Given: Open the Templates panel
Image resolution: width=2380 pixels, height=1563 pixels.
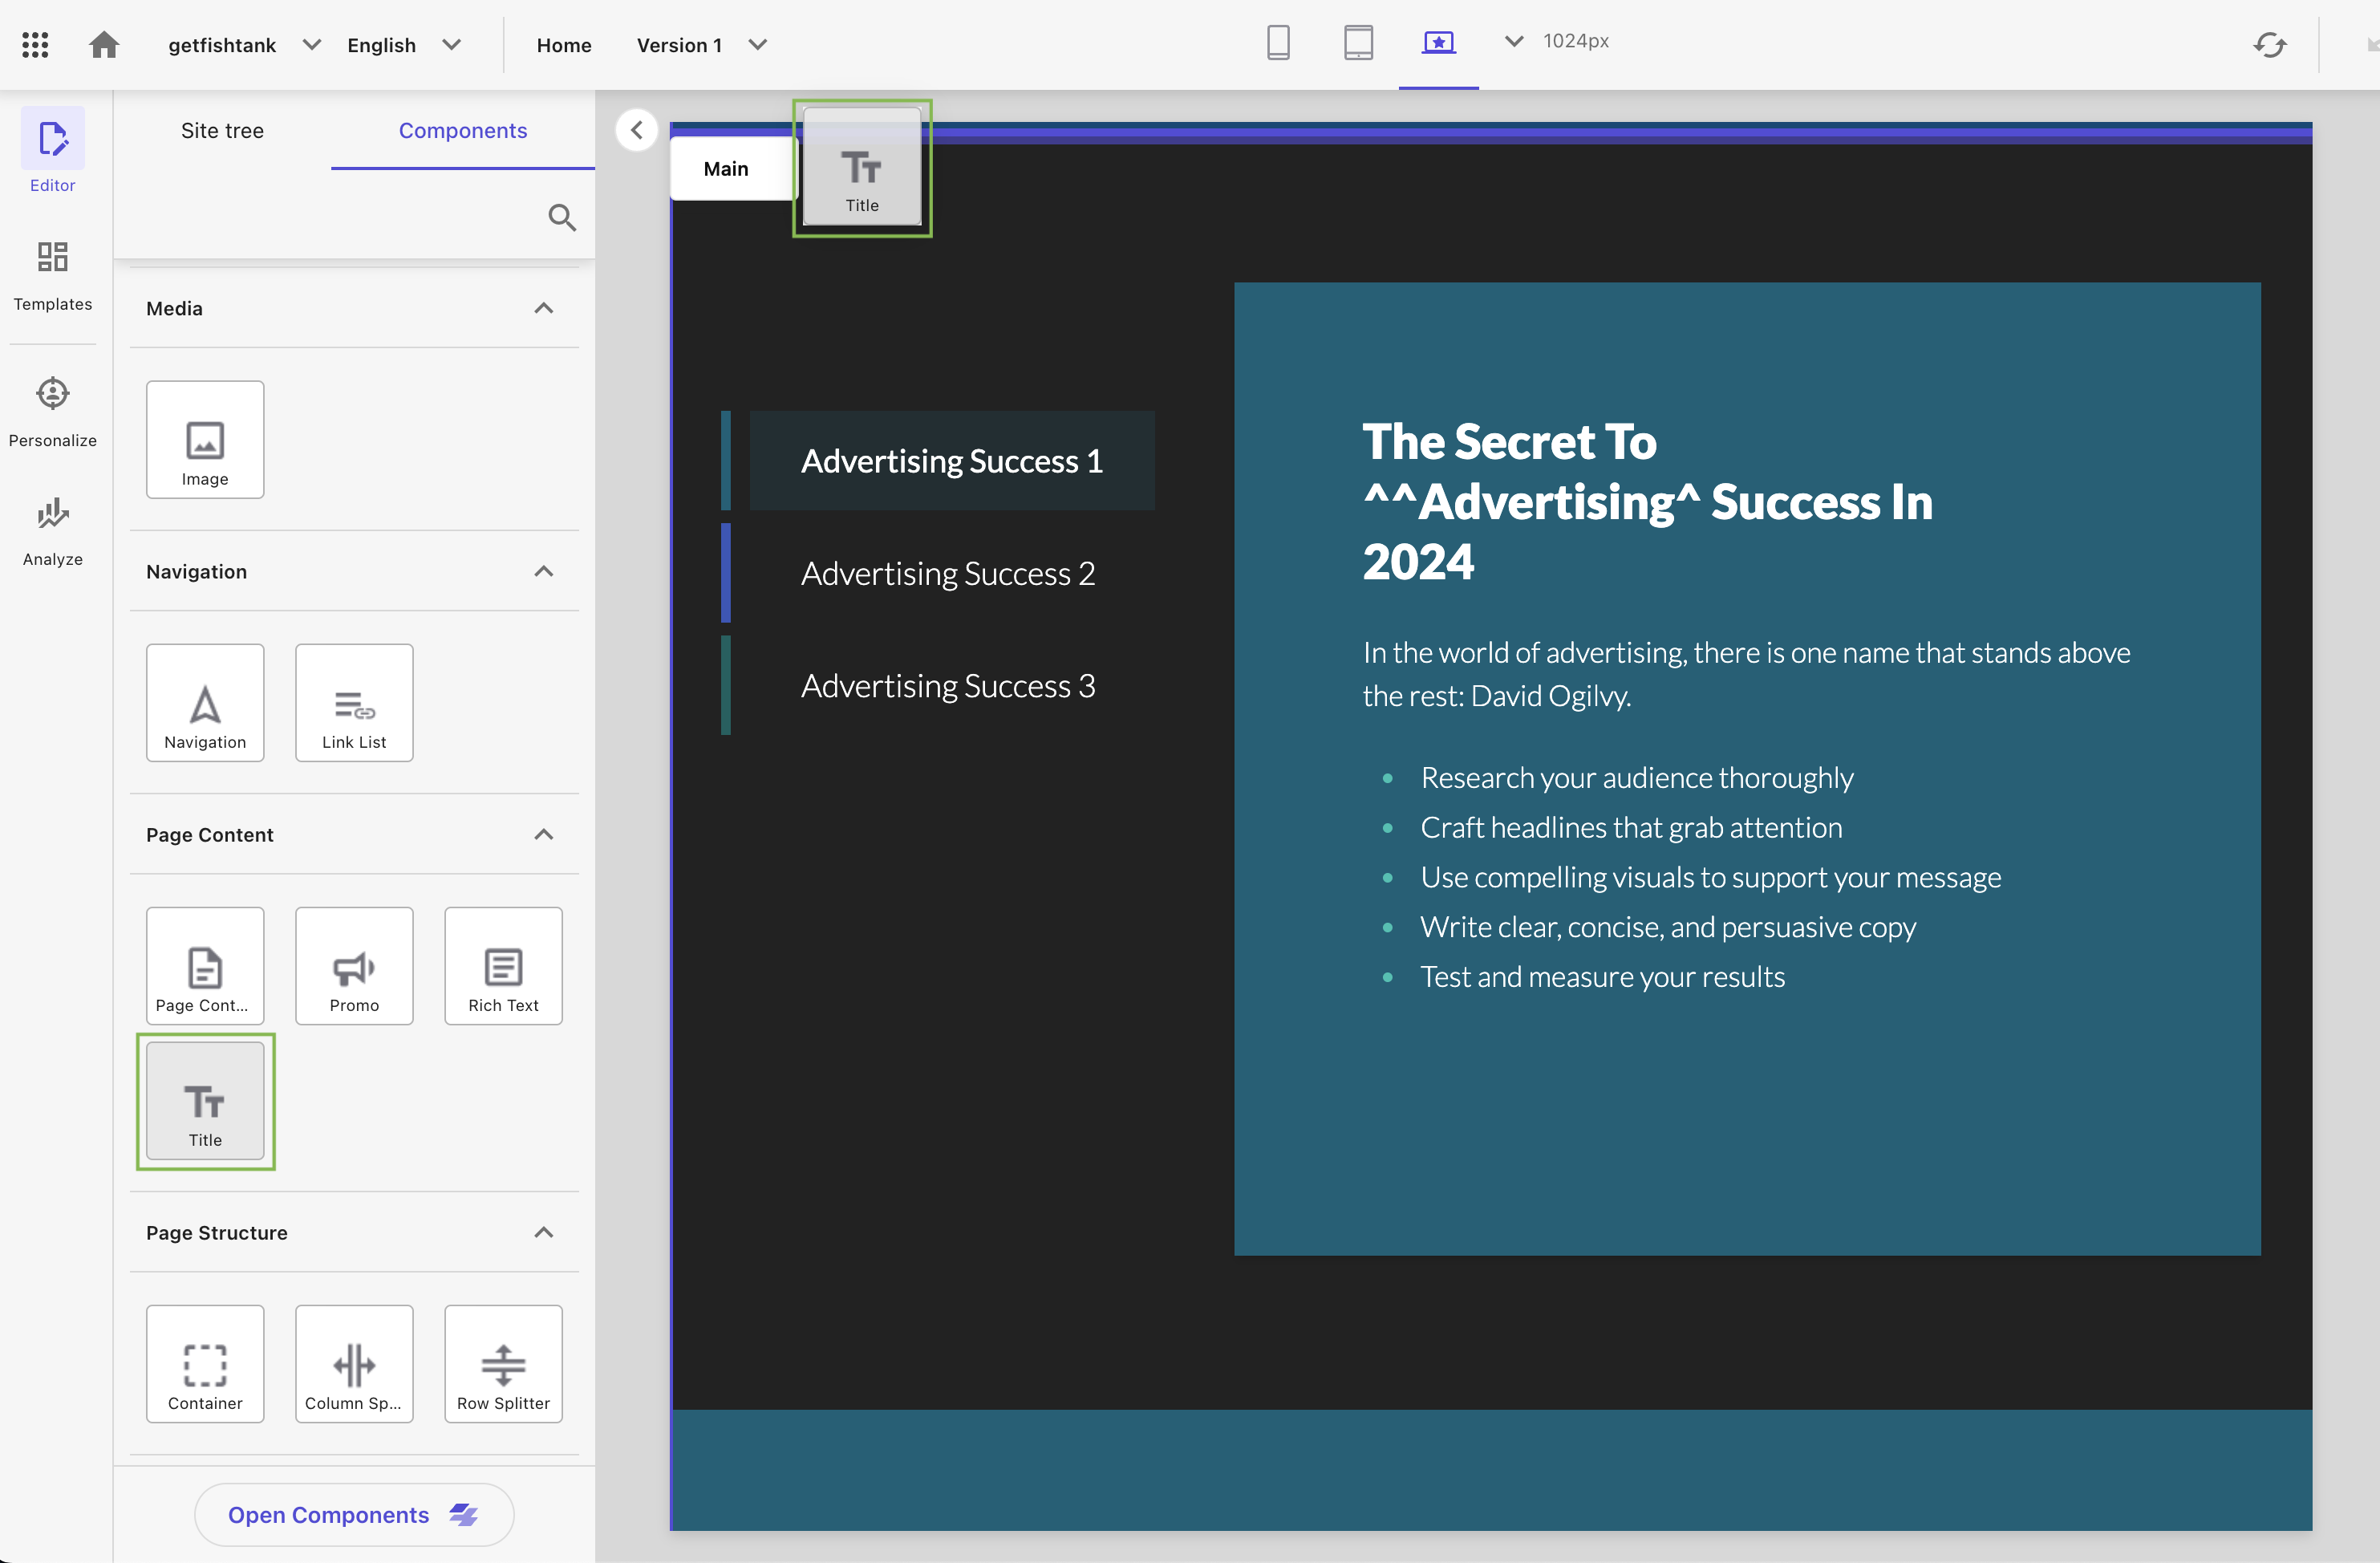Looking at the screenshot, I should [x=51, y=278].
